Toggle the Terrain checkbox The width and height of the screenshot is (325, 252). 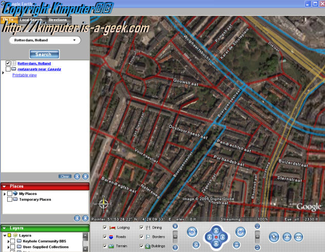tap(105, 246)
